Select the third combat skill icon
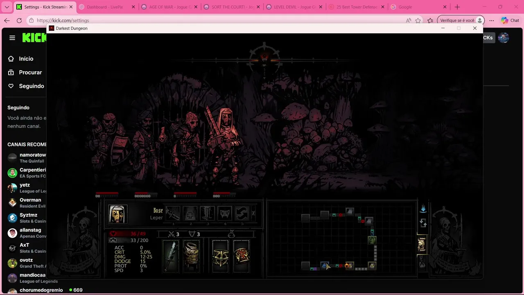 point(208,213)
